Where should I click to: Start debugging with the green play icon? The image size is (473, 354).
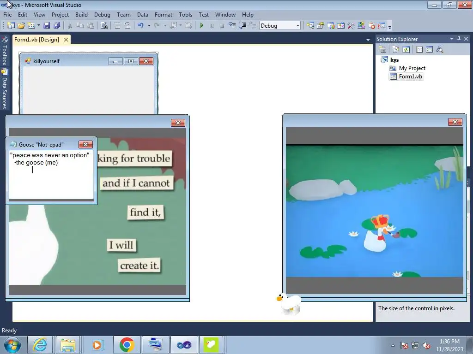point(202,26)
